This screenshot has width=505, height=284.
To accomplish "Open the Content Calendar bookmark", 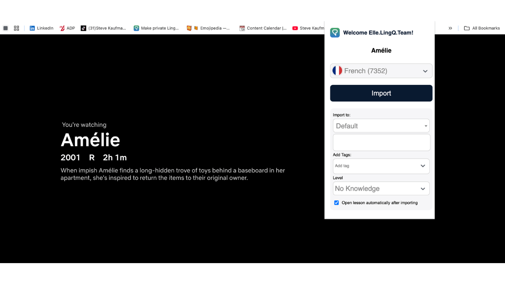I will [263, 28].
